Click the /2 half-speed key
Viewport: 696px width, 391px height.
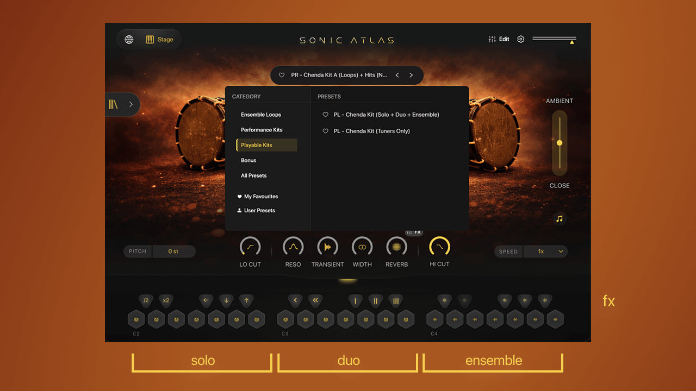(x=146, y=300)
